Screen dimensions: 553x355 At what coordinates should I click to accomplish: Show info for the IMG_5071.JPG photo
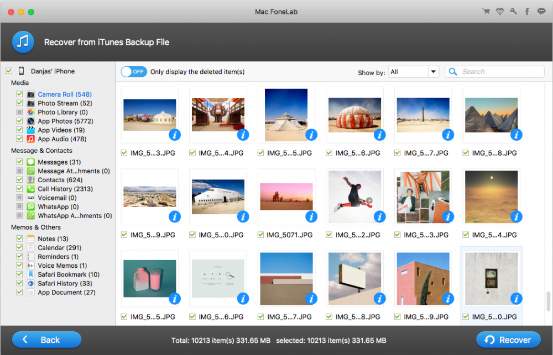[x=311, y=216]
